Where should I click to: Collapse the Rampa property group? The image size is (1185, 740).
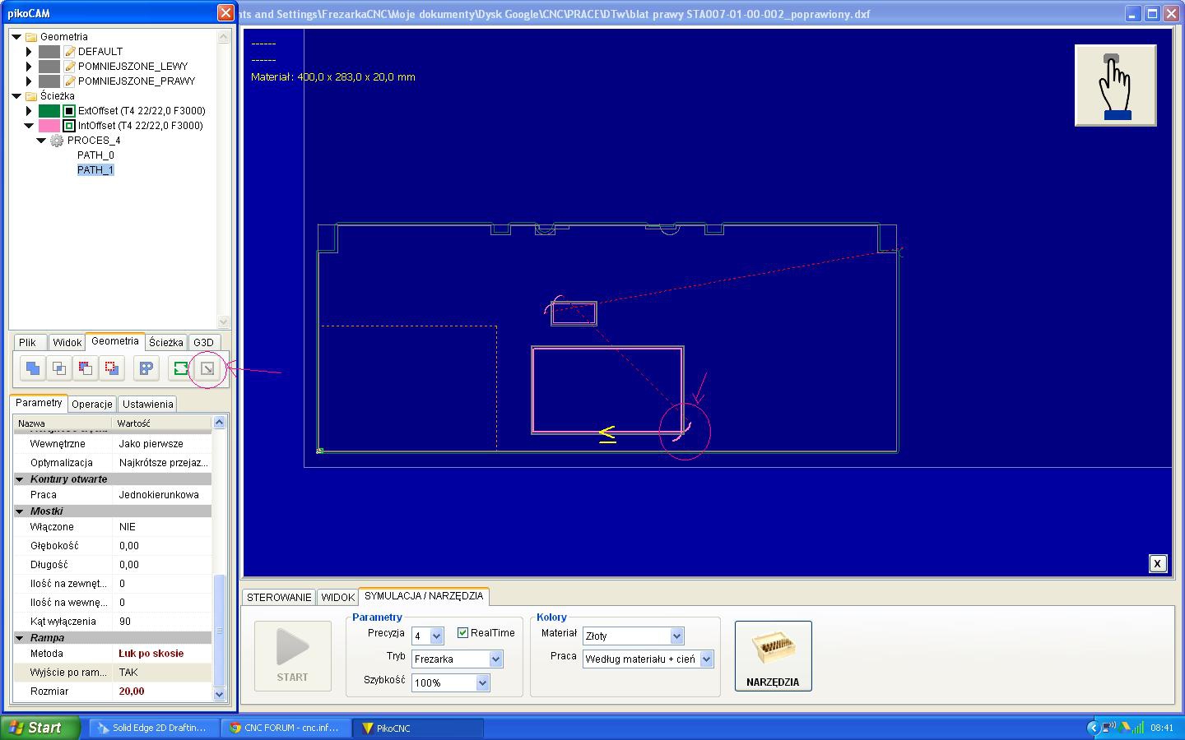tap(20, 638)
